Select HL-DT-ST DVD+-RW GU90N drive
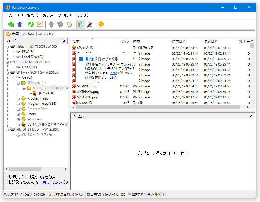 [38, 130]
